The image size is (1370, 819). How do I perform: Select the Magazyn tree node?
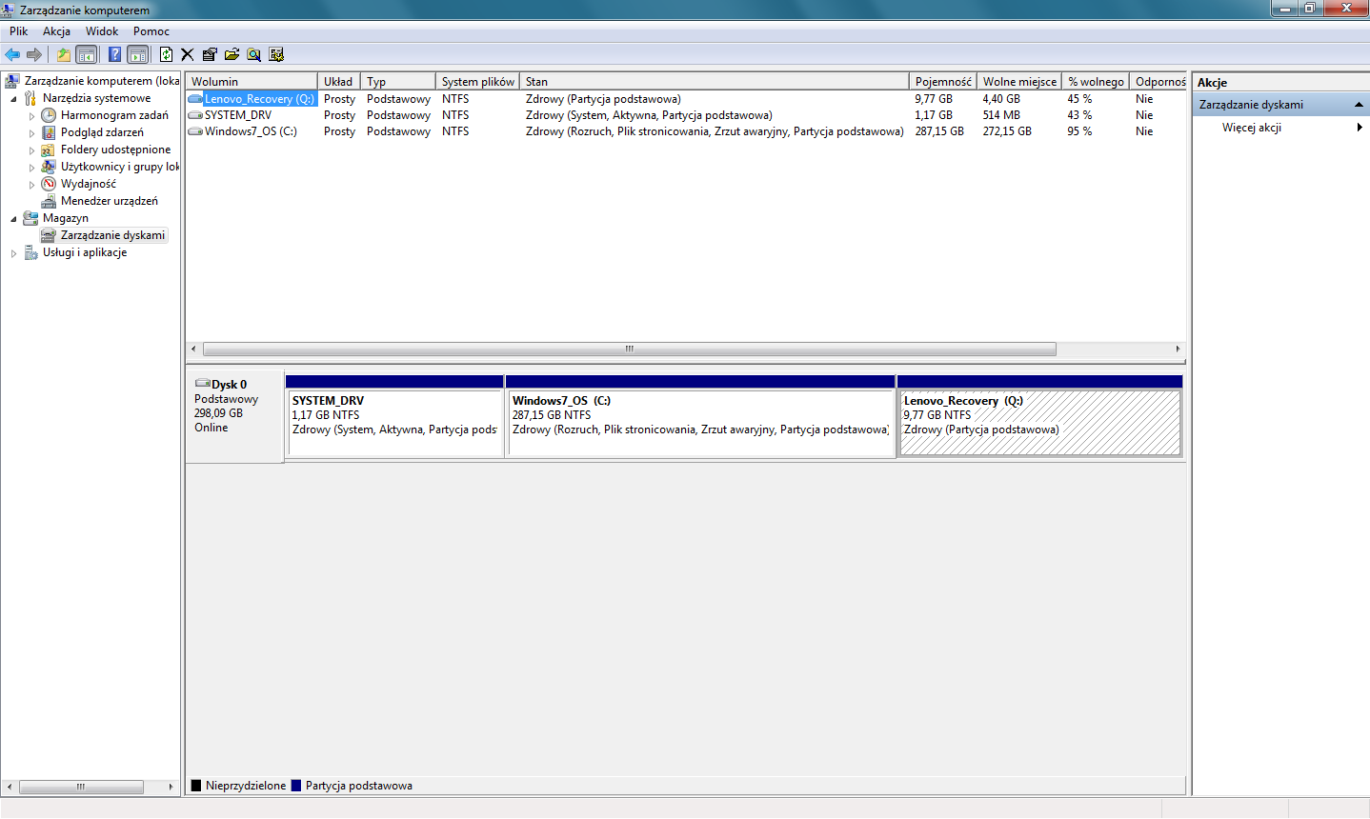click(65, 218)
